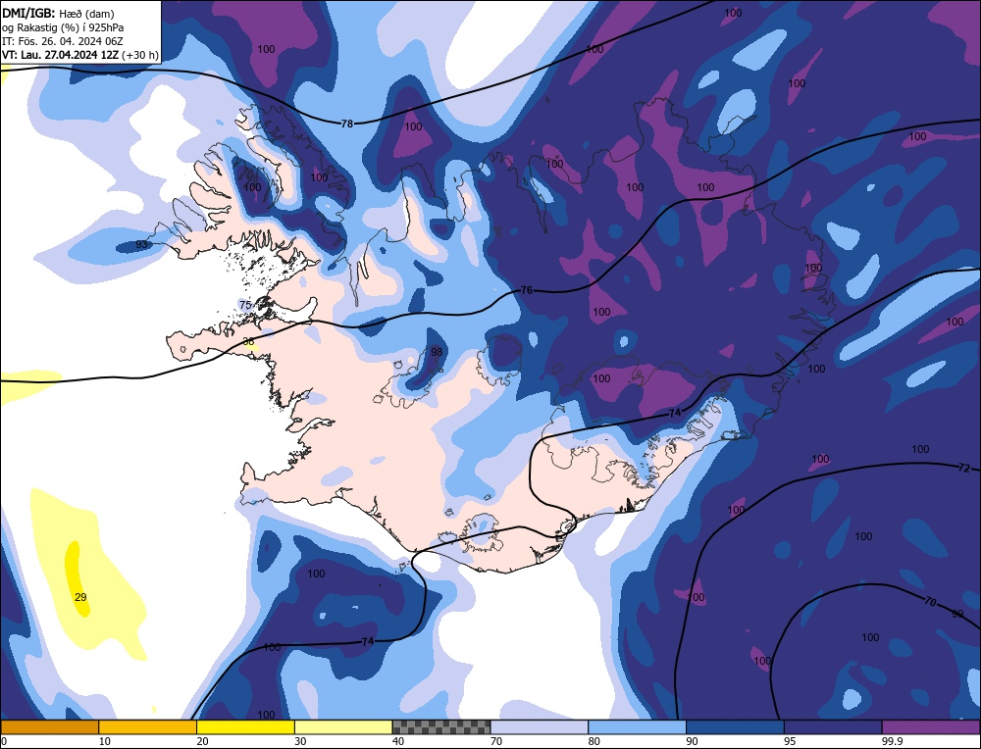Click the legend tick label "30"
Viewport: 981px width, 749px height.
click(300, 741)
